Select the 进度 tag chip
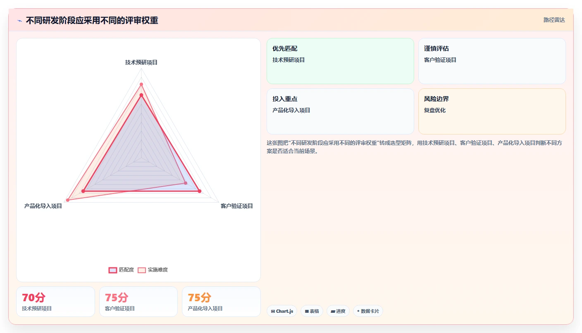This screenshot has height=333, width=582. pos(338,311)
